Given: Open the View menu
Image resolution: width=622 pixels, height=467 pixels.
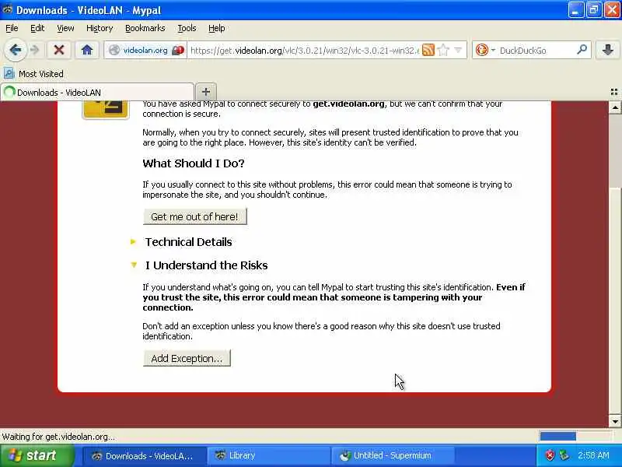Looking at the screenshot, I should [x=65, y=28].
